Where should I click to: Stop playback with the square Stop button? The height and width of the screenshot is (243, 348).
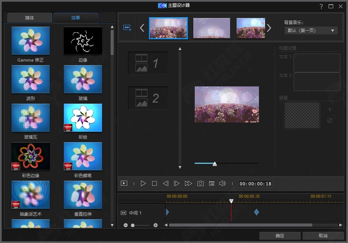click(154, 184)
